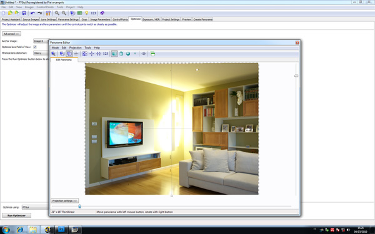Expand the Advanced >> options
Screen dimensions: 375x234
11,34
